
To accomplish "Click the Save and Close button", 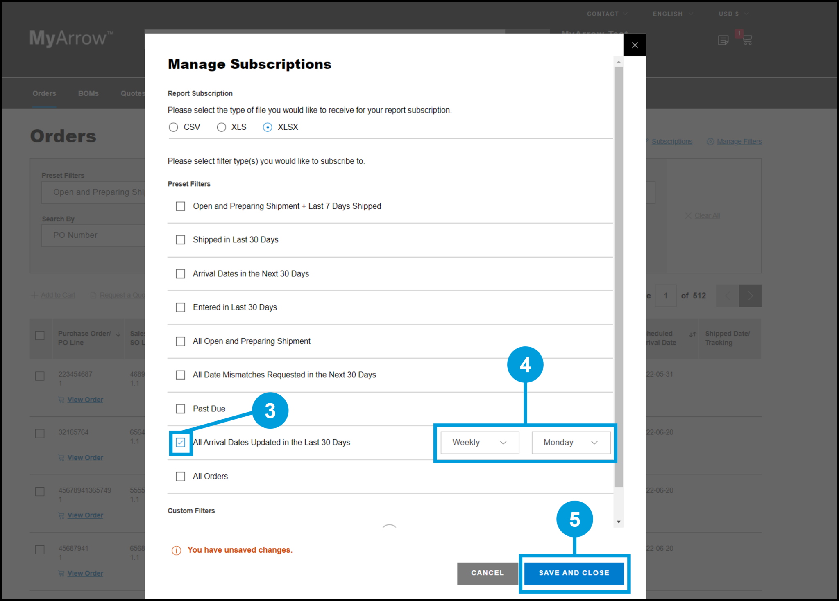I will pyautogui.click(x=574, y=573).
